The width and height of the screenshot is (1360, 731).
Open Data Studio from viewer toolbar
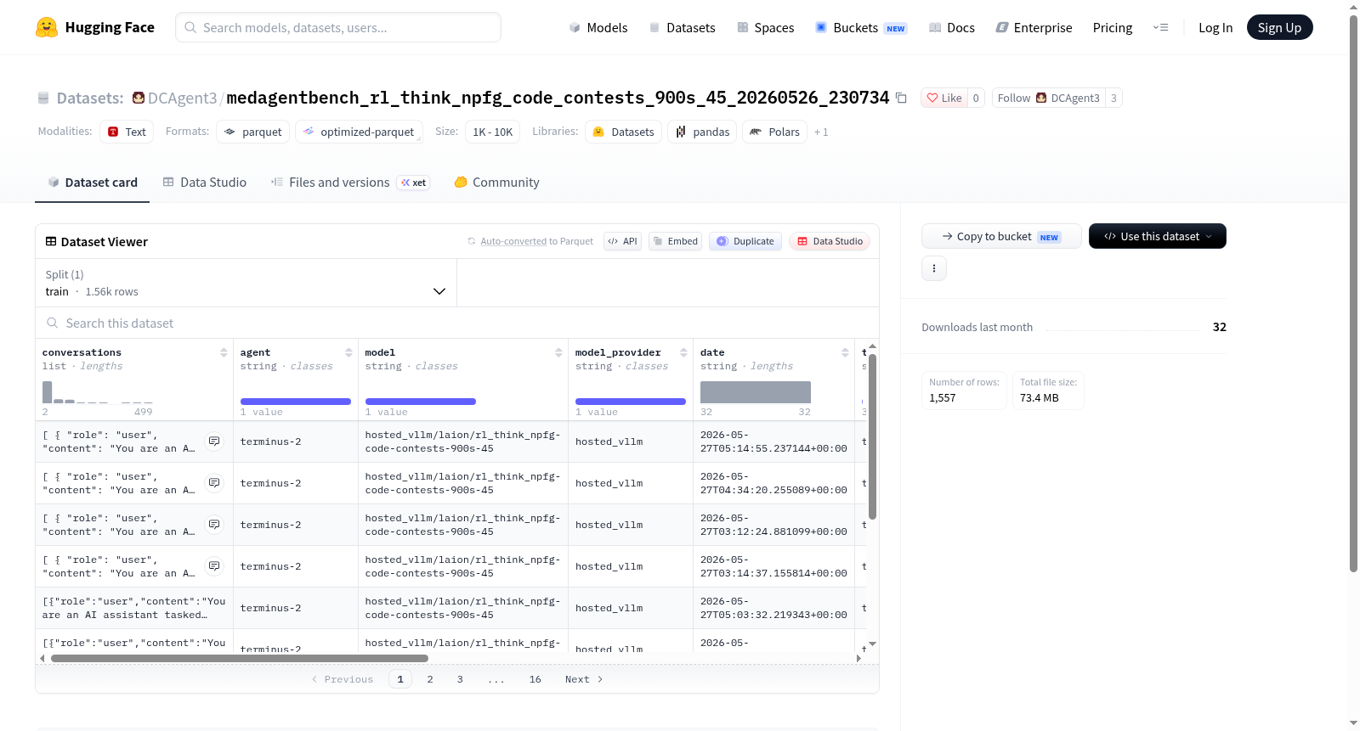click(830, 241)
